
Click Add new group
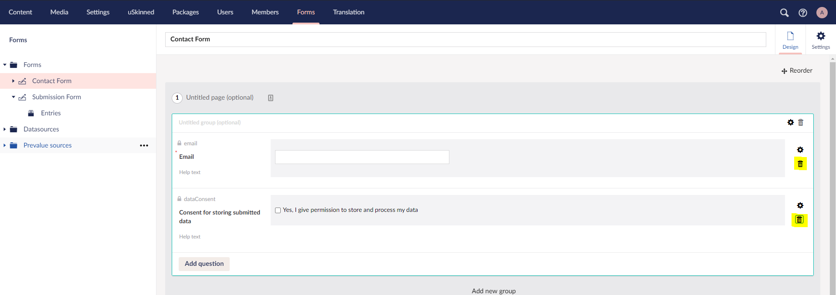tap(493, 291)
